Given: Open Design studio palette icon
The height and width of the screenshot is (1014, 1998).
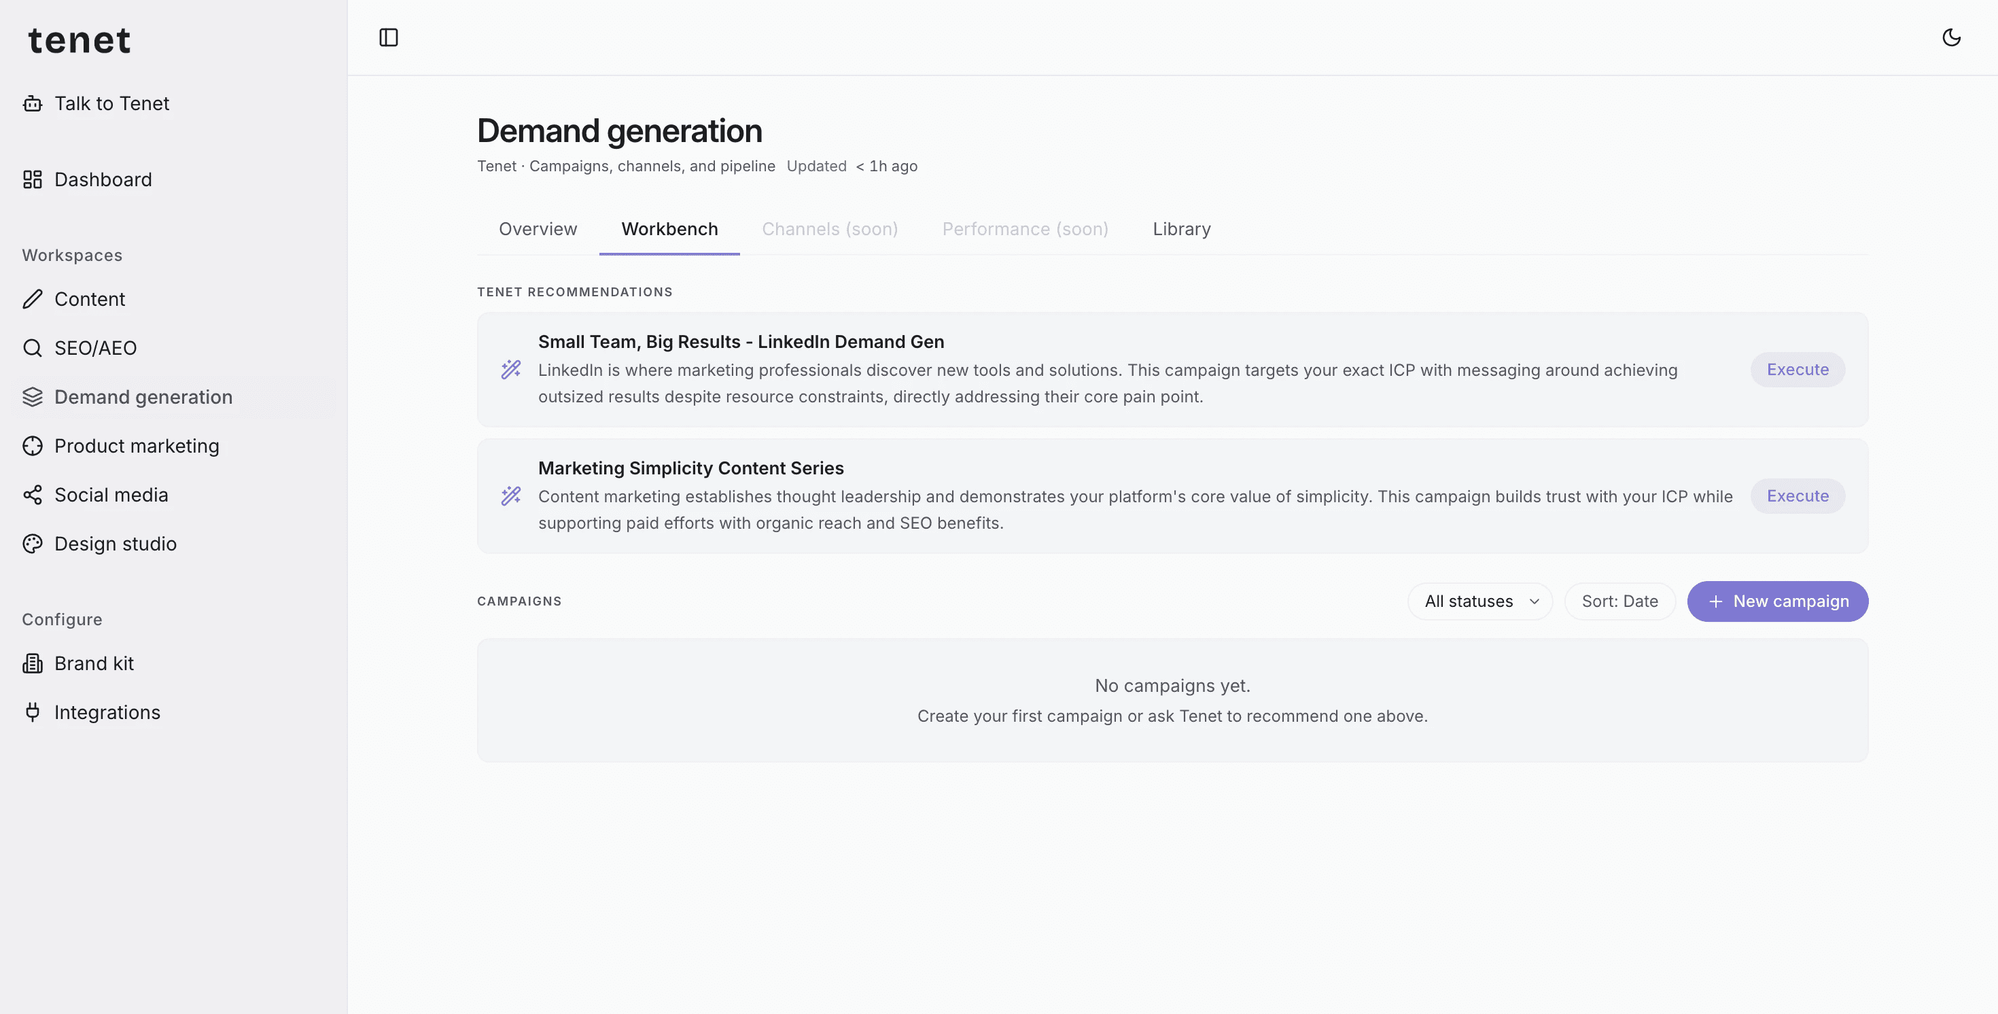Looking at the screenshot, I should [x=33, y=543].
